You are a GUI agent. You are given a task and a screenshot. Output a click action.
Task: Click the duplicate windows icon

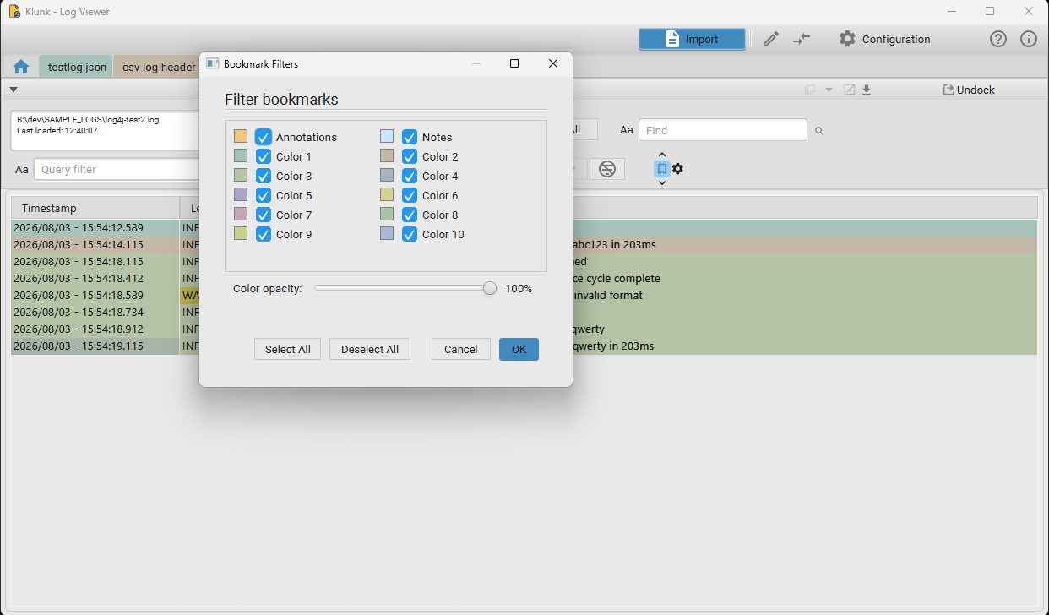pos(811,90)
